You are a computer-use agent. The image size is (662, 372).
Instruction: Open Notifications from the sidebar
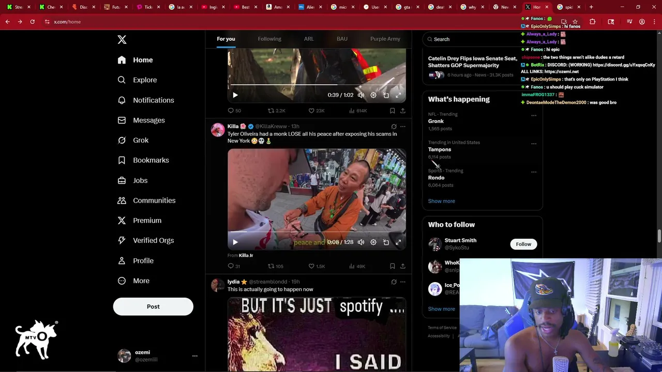pyautogui.click(x=146, y=100)
